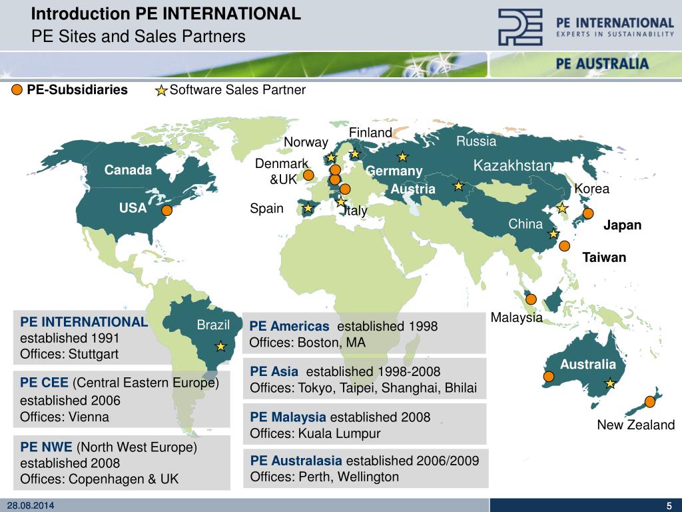Click the 'Kazakhstan' map label

tap(513, 165)
